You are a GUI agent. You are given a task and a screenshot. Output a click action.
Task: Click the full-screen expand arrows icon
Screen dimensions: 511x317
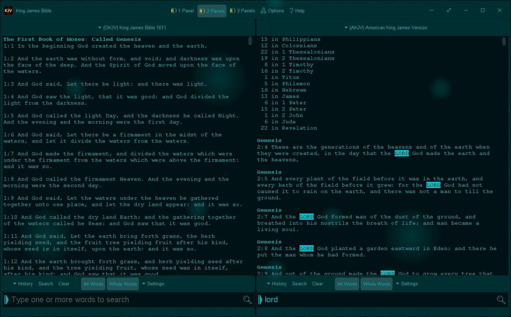click(449, 10)
